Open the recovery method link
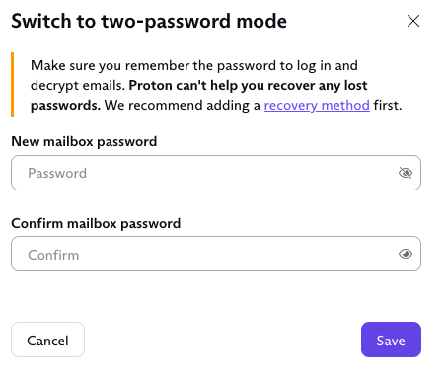The width and height of the screenshot is (446, 380). (x=317, y=106)
